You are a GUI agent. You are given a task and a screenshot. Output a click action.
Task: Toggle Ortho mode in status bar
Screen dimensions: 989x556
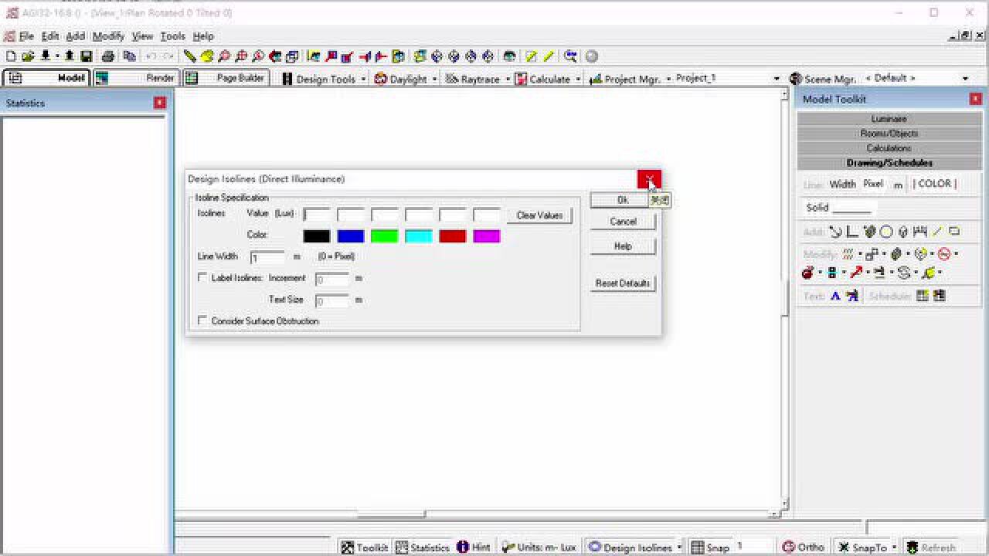[x=803, y=547]
